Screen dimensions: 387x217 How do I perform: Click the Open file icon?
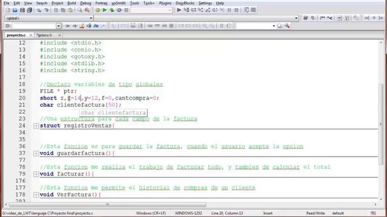[x=15, y=10]
